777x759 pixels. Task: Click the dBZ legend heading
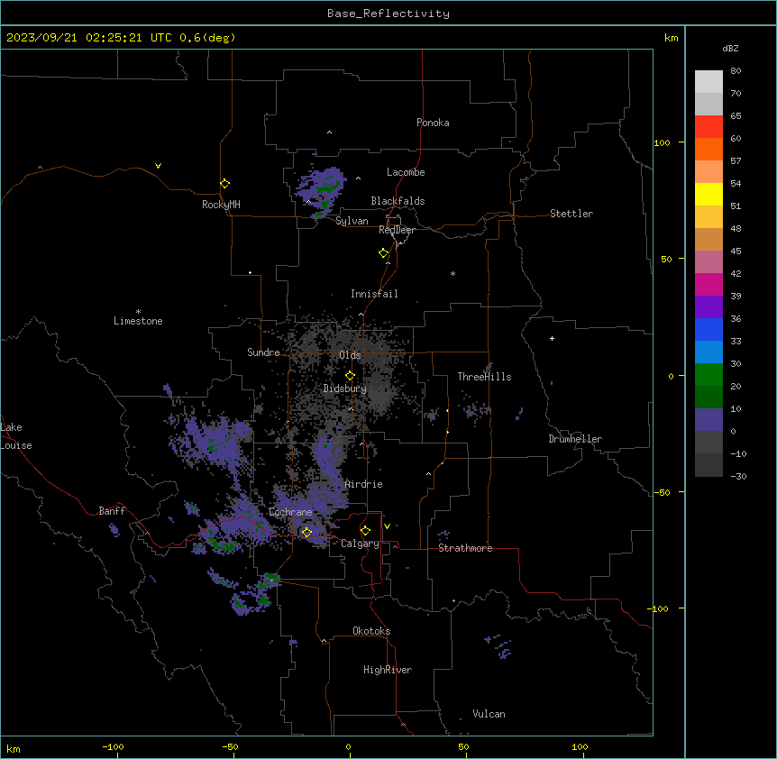click(730, 49)
